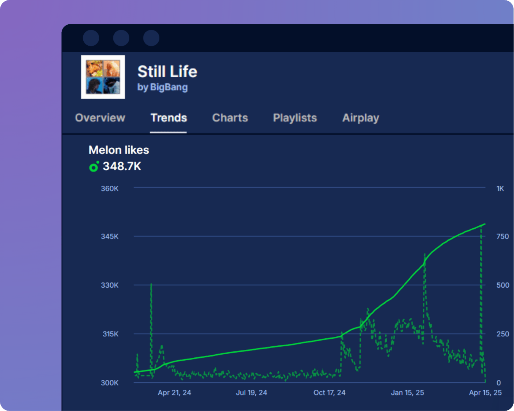Click the Melon likes heading
Viewport: 514px width, 411px height.
tap(119, 150)
